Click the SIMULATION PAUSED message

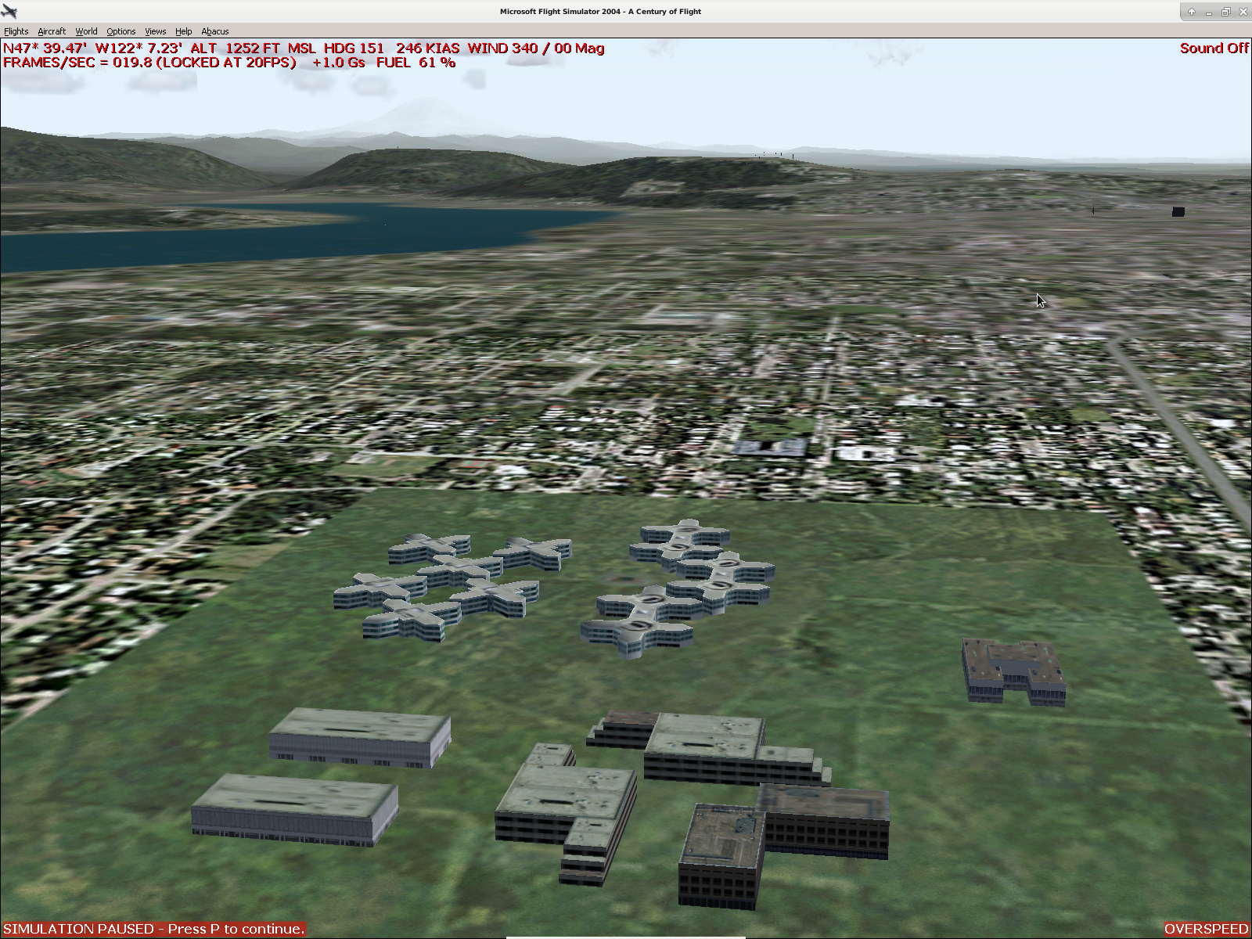coord(153,929)
